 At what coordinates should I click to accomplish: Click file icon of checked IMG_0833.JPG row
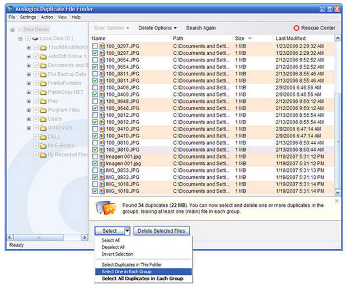coord(102,177)
